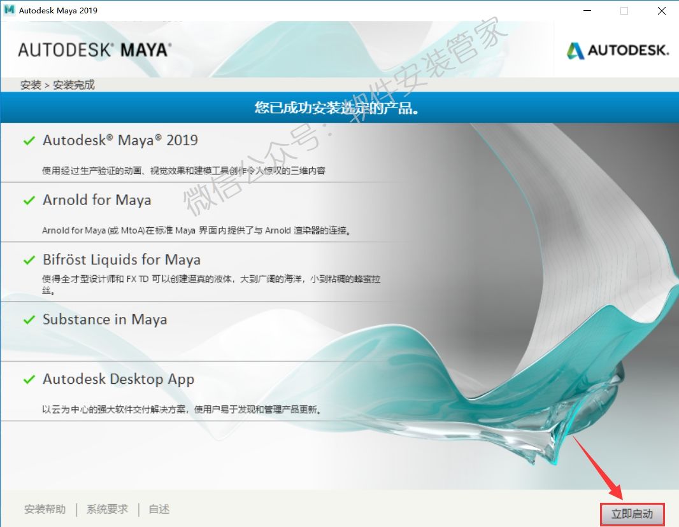Click the 安装完成 breadcrumb text
This screenshot has width=679, height=527.
coord(74,85)
